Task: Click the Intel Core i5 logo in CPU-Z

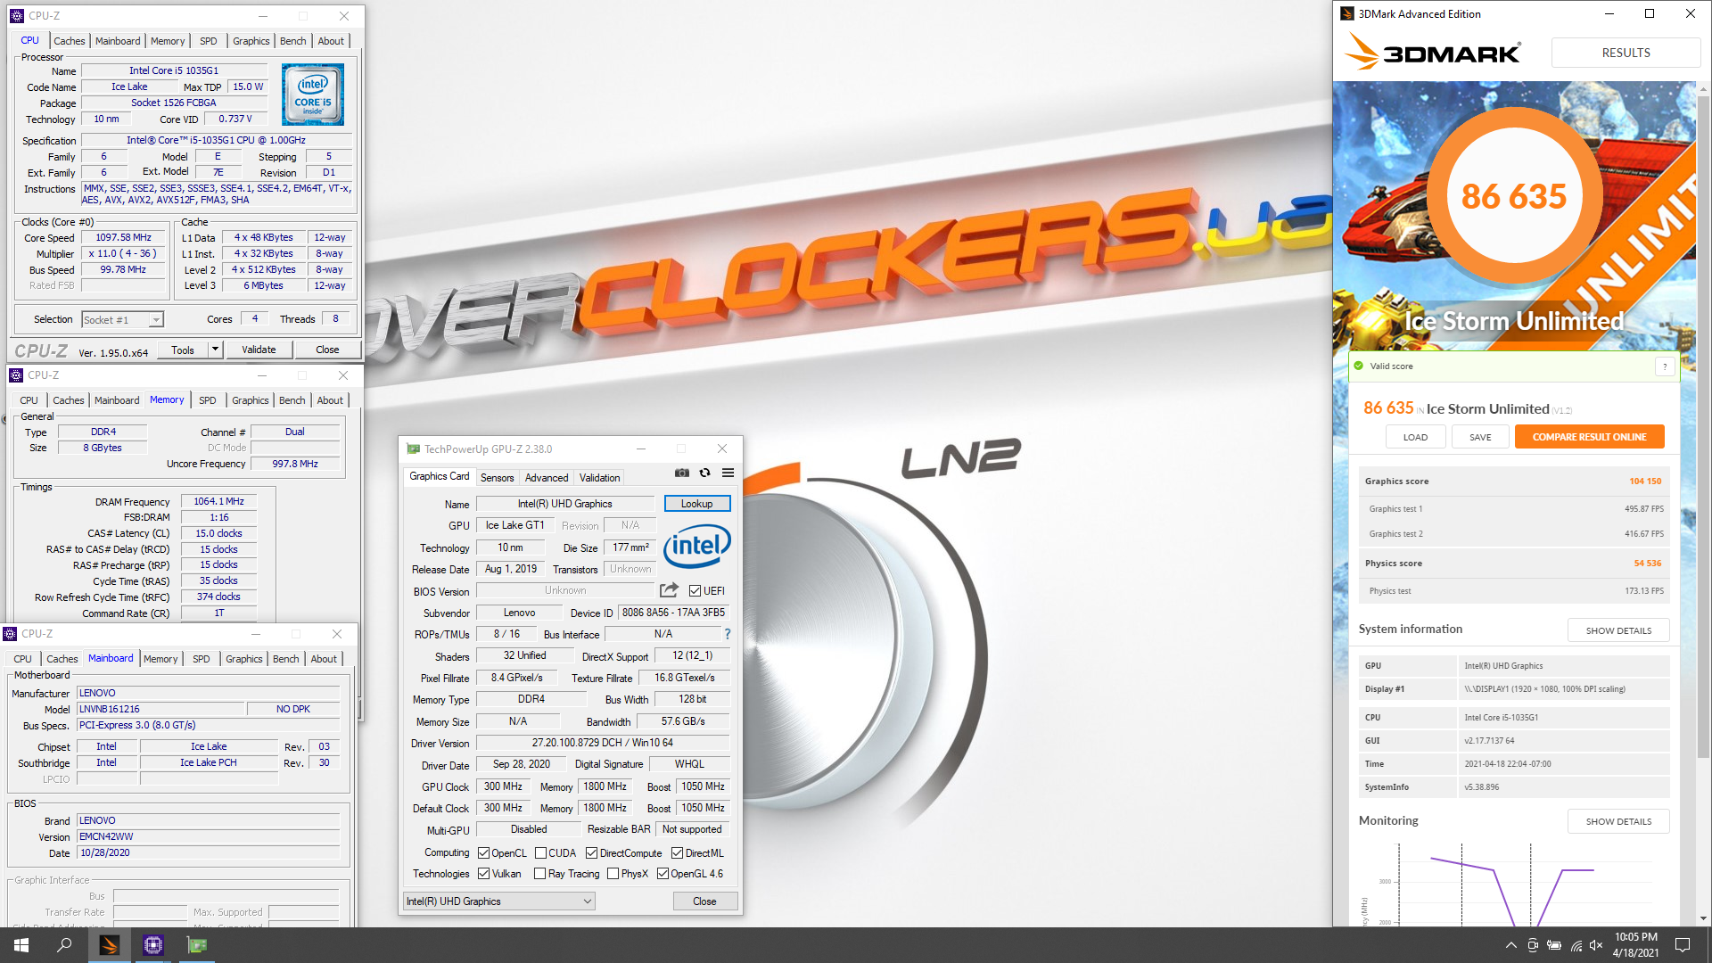Action: (313, 95)
